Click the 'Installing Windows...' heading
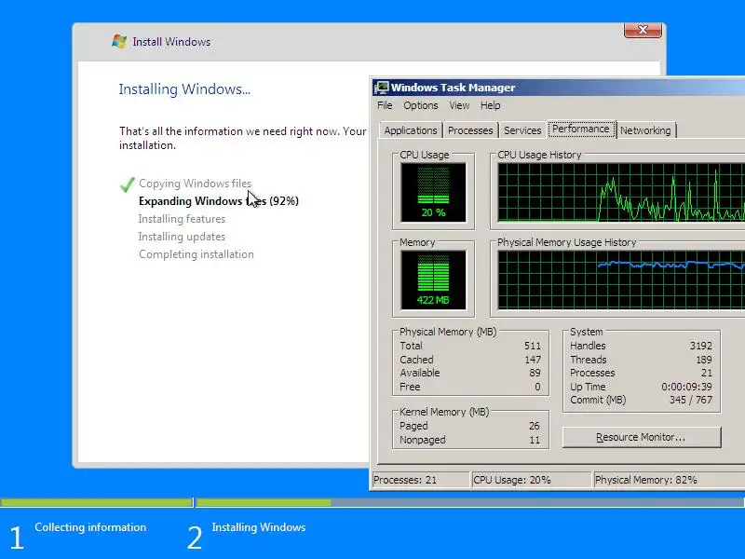 pyautogui.click(x=184, y=89)
